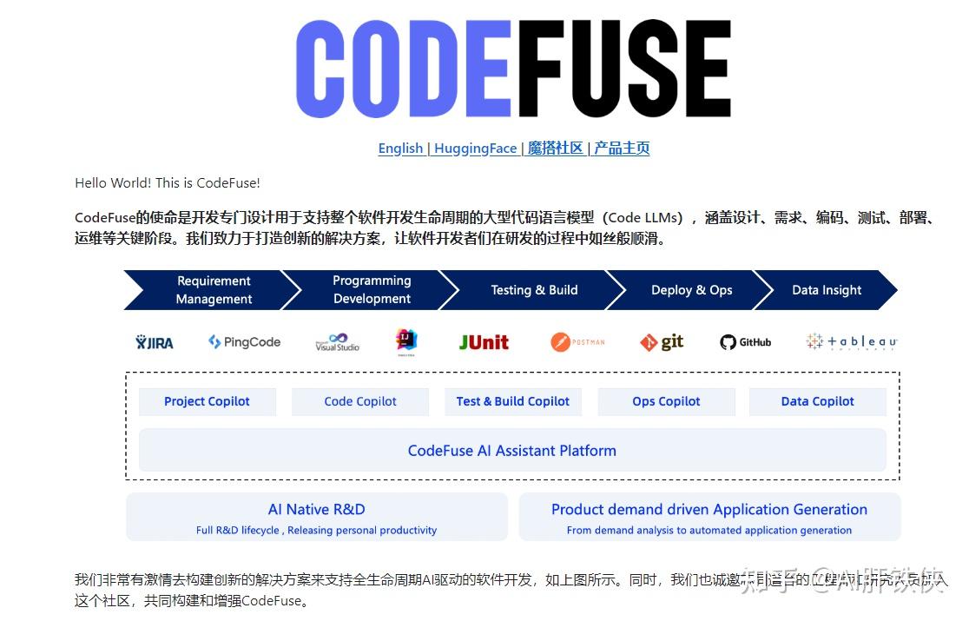Click the CodeFuse header logo
Screen dimensions: 969x621
click(514, 69)
